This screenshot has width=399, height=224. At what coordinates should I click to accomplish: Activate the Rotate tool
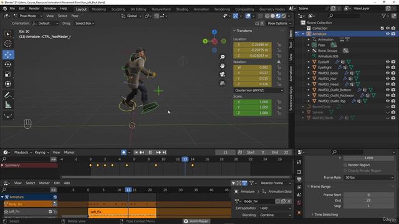click(8, 65)
